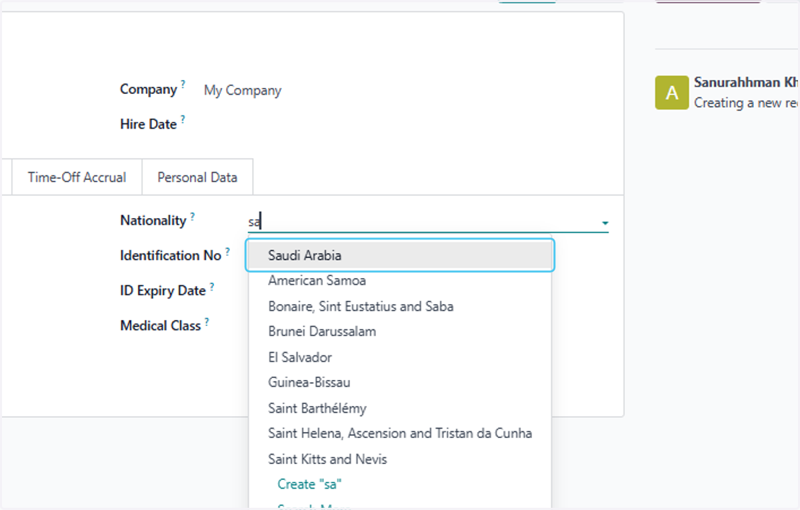
Task: Show Identification No help icon
Action: point(227,251)
